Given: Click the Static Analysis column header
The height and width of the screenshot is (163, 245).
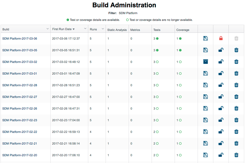Looking at the screenshot, I should 117,30.
